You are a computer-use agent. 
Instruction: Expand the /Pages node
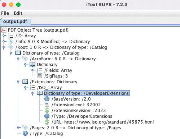pos(19,128)
